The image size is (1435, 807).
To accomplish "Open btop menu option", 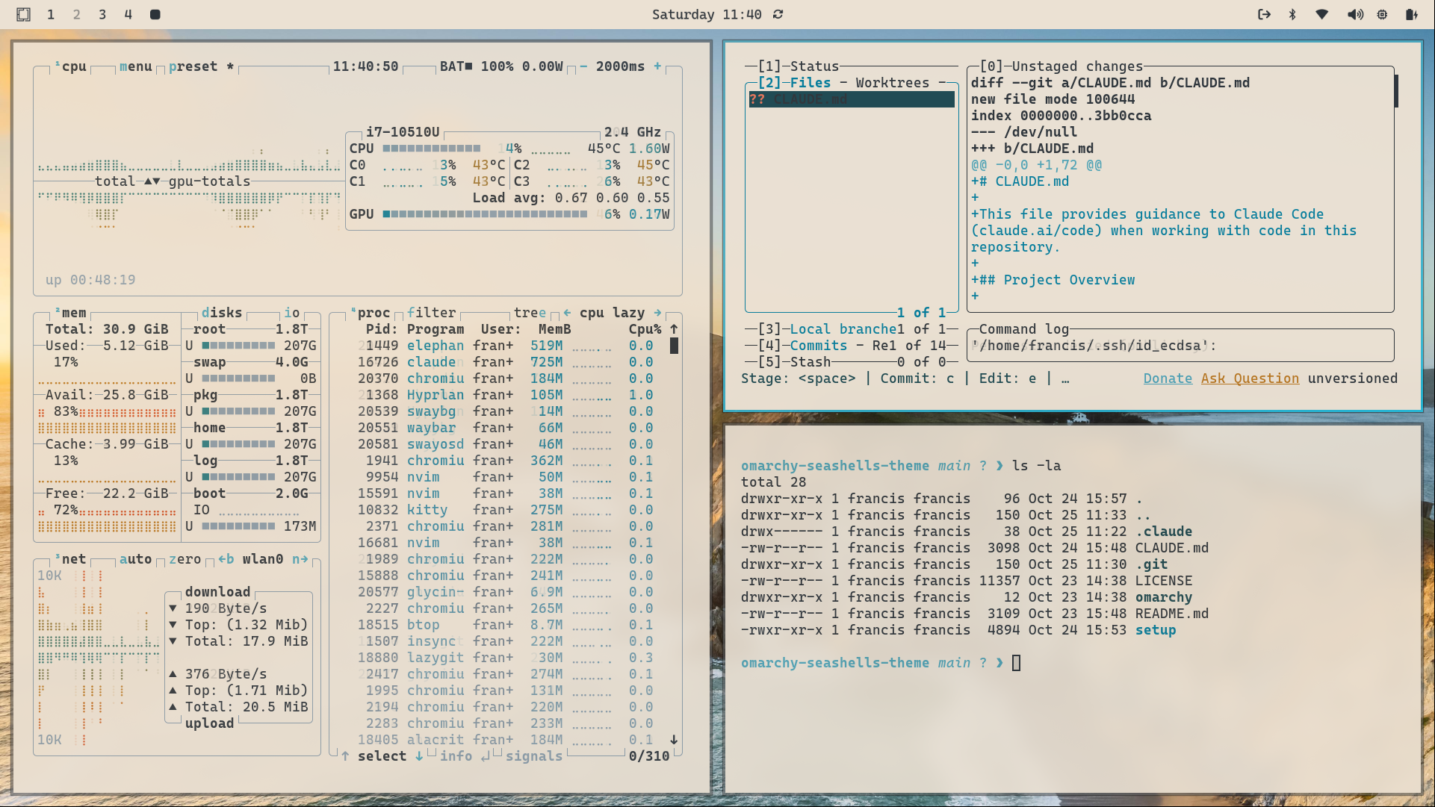I will click(x=136, y=66).
